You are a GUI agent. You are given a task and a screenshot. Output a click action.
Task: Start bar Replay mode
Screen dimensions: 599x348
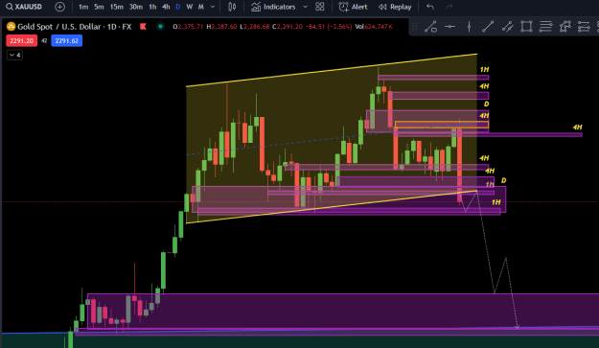click(395, 7)
